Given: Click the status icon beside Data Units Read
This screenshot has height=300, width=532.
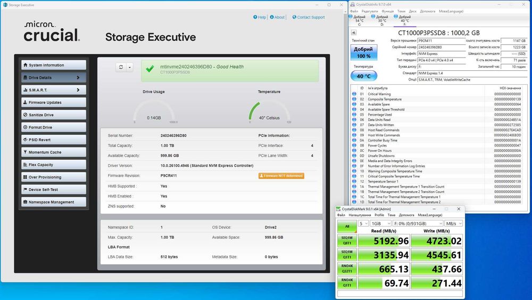Looking at the screenshot, I should (354, 119).
